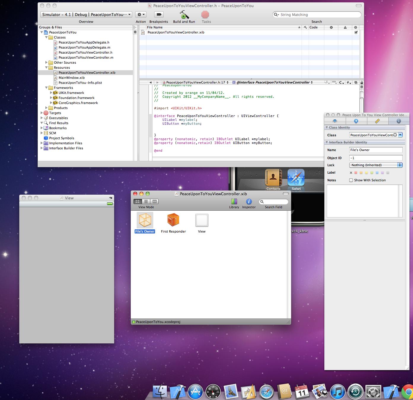
Task: Toggle target checkbox for PeaceUponToYouViewController.xib
Action: pyautogui.click(x=356, y=32)
